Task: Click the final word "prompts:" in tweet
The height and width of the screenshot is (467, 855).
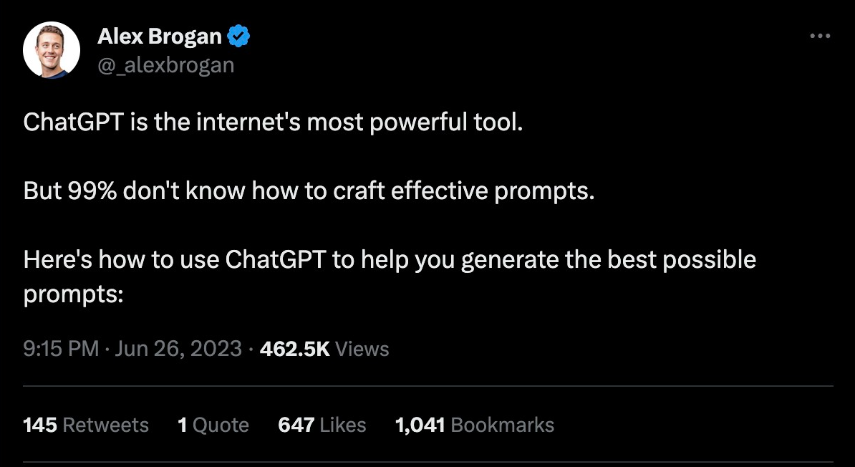Action: [74, 294]
